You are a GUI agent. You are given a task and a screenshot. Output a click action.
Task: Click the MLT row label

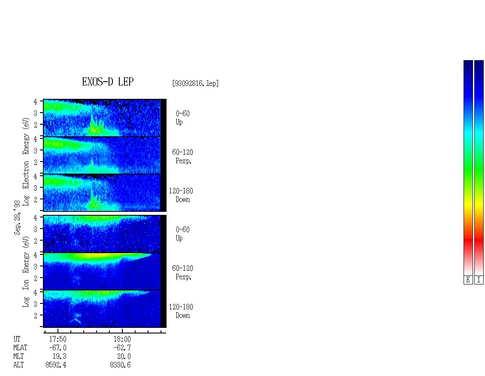[x=18, y=356]
